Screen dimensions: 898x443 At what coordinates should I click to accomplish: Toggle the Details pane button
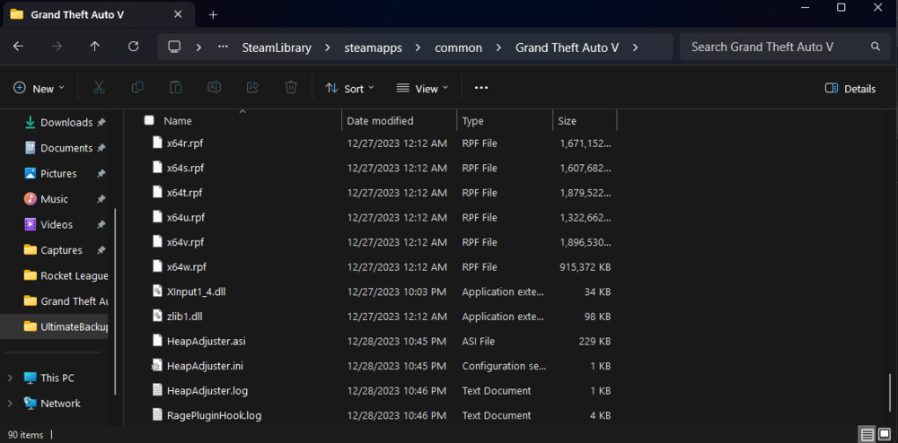click(850, 88)
